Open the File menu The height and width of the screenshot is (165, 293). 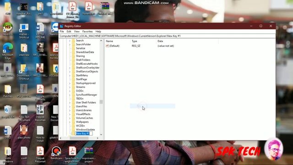62,32
